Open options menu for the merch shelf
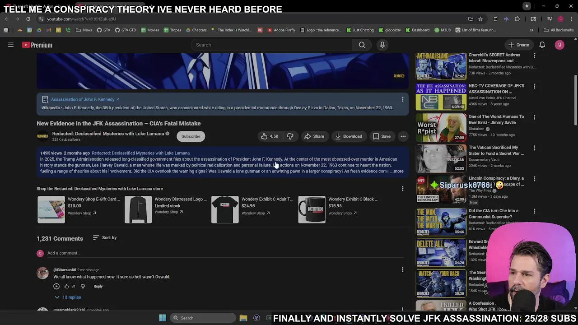Viewport: 578px width, 325px height. coord(402,189)
